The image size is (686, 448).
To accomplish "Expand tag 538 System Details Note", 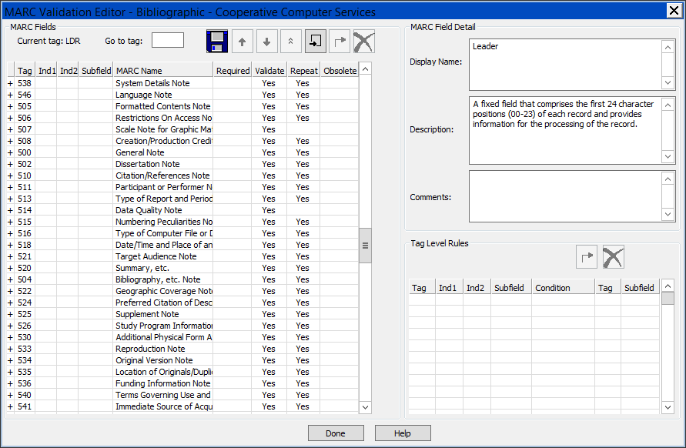I will pos(10,83).
